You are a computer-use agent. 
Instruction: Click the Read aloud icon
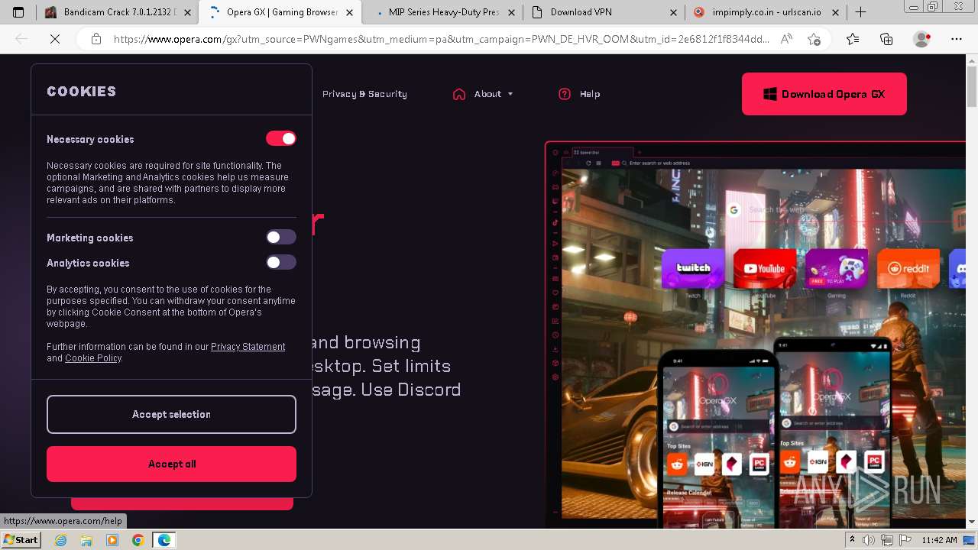point(786,39)
